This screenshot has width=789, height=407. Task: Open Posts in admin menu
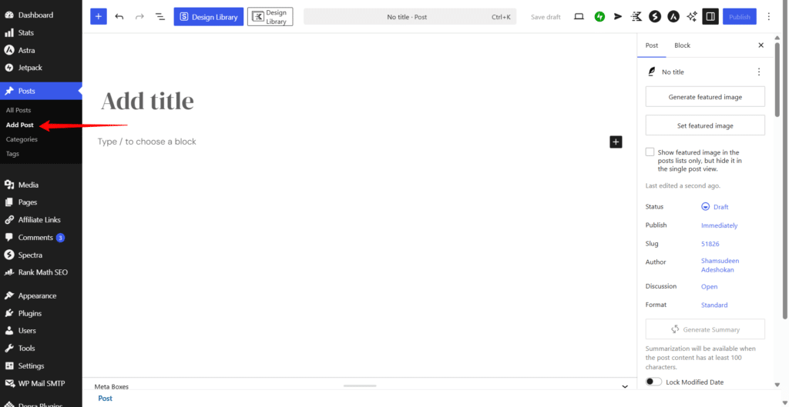pos(41,91)
